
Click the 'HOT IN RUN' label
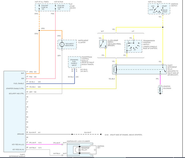pyautogui.click(x=59, y=2)
